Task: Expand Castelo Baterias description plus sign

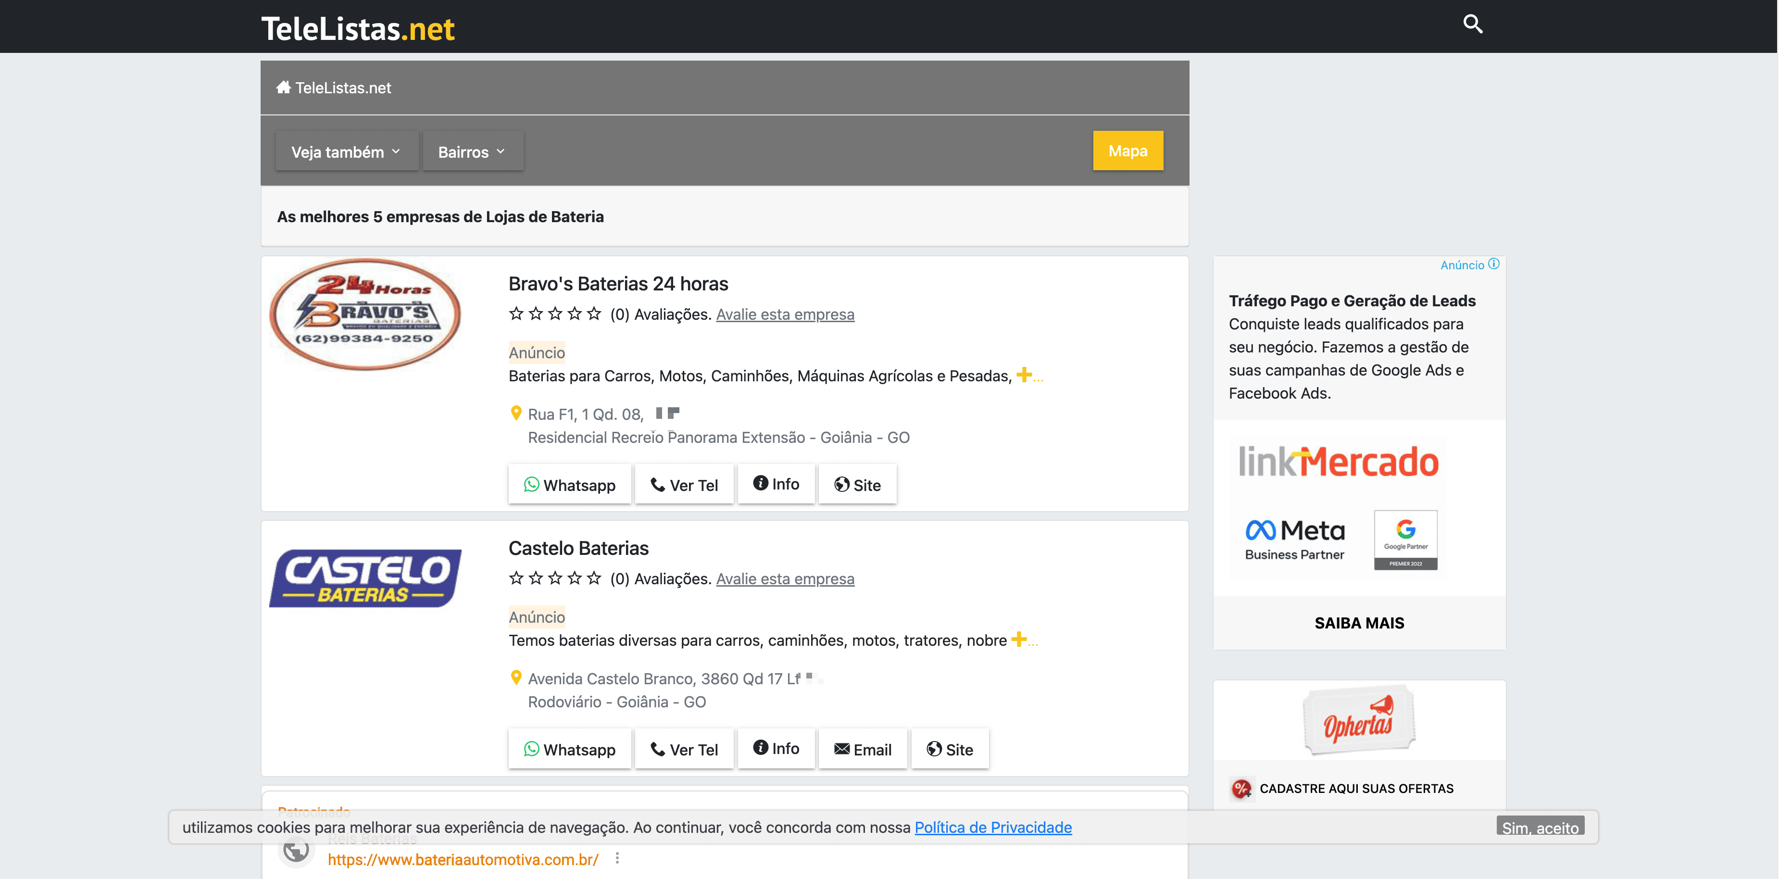Action: pos(1019,640)
